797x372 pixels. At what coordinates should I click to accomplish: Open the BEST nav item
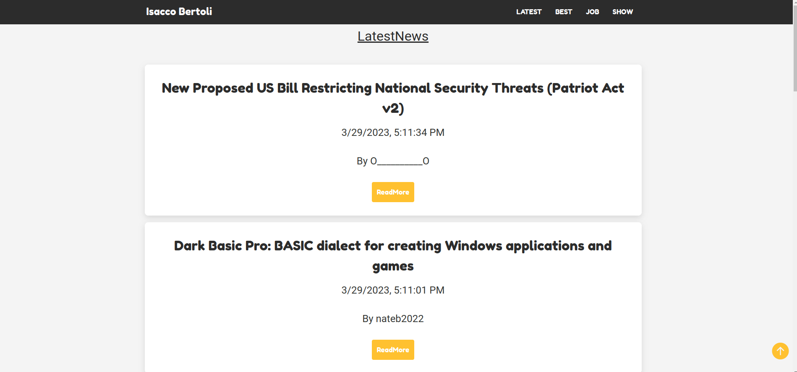pyautogui.click(x=564, y=12)
